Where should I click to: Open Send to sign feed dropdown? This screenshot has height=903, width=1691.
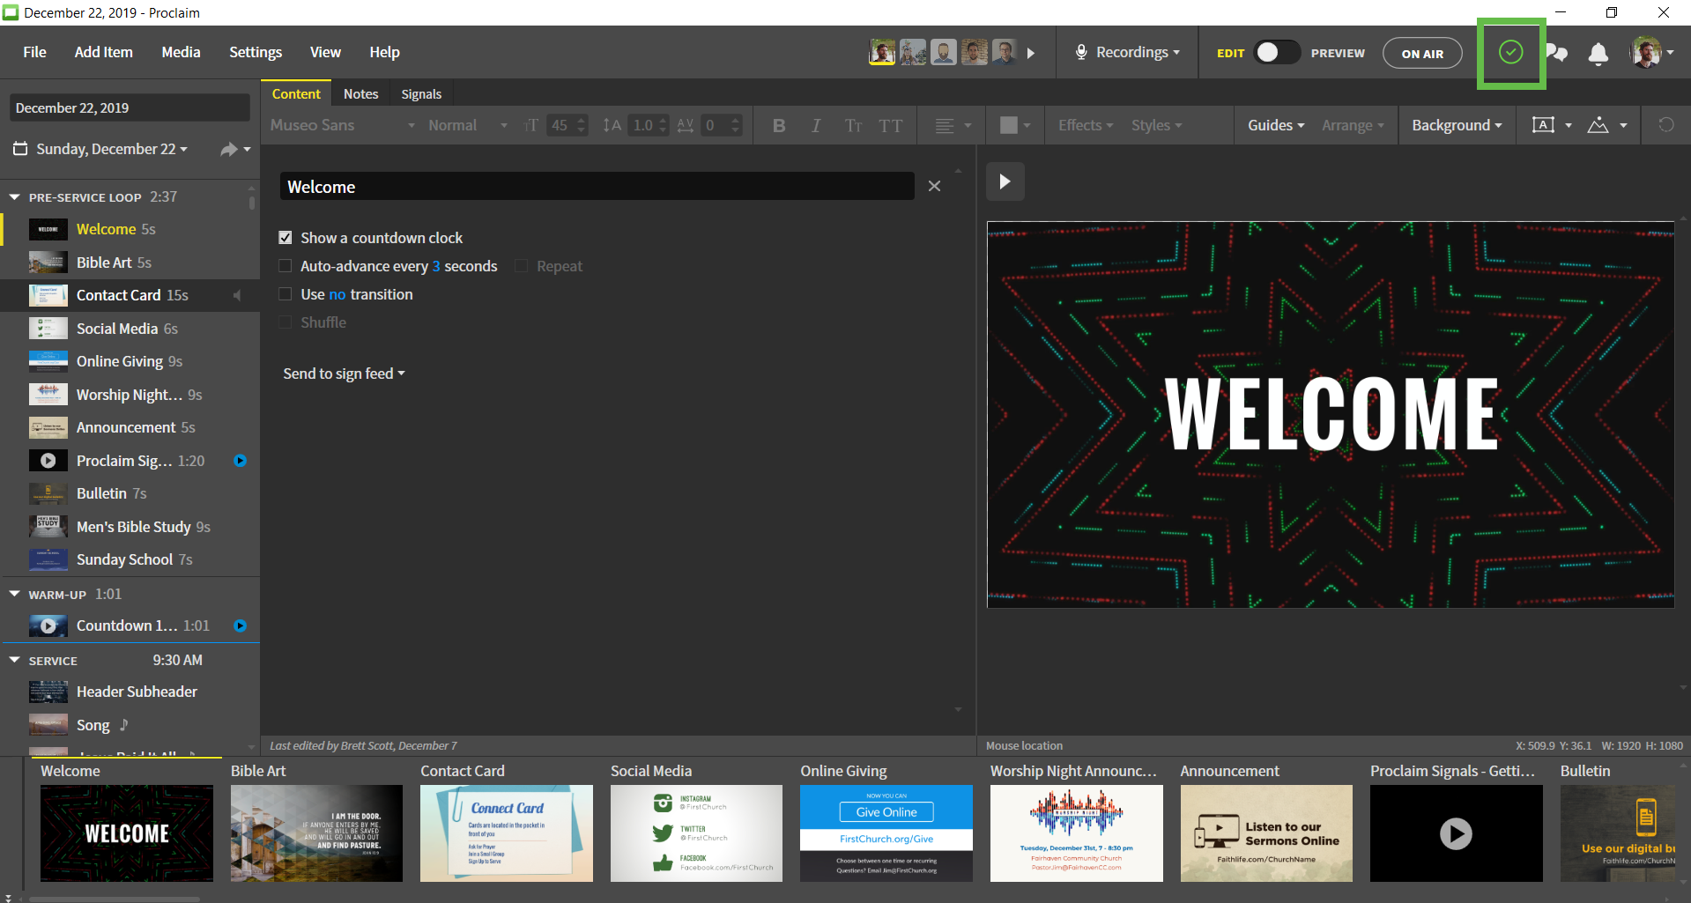coord(344,374)
